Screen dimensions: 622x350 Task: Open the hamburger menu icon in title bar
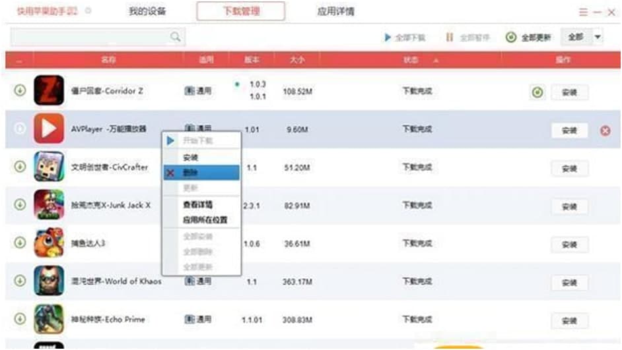click(x=583, y=13)
